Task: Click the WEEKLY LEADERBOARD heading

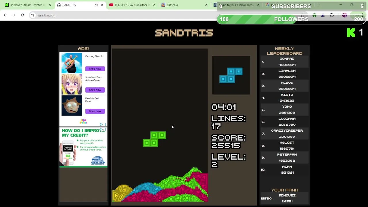Action: click(x=285, y=51)
